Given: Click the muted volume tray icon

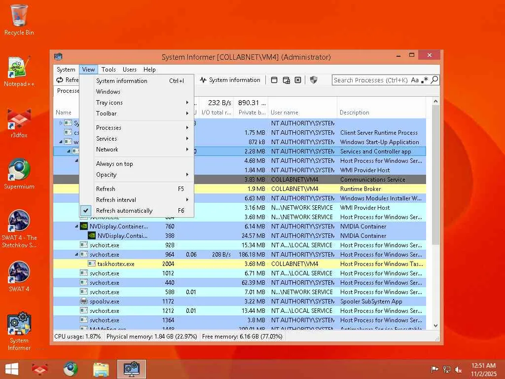Looking at the screenshot, I should pos(458,369).
